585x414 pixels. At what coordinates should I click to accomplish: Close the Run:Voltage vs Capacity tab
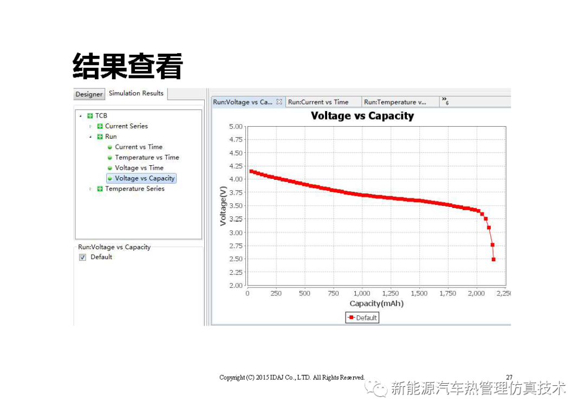(x=279, y=101)
